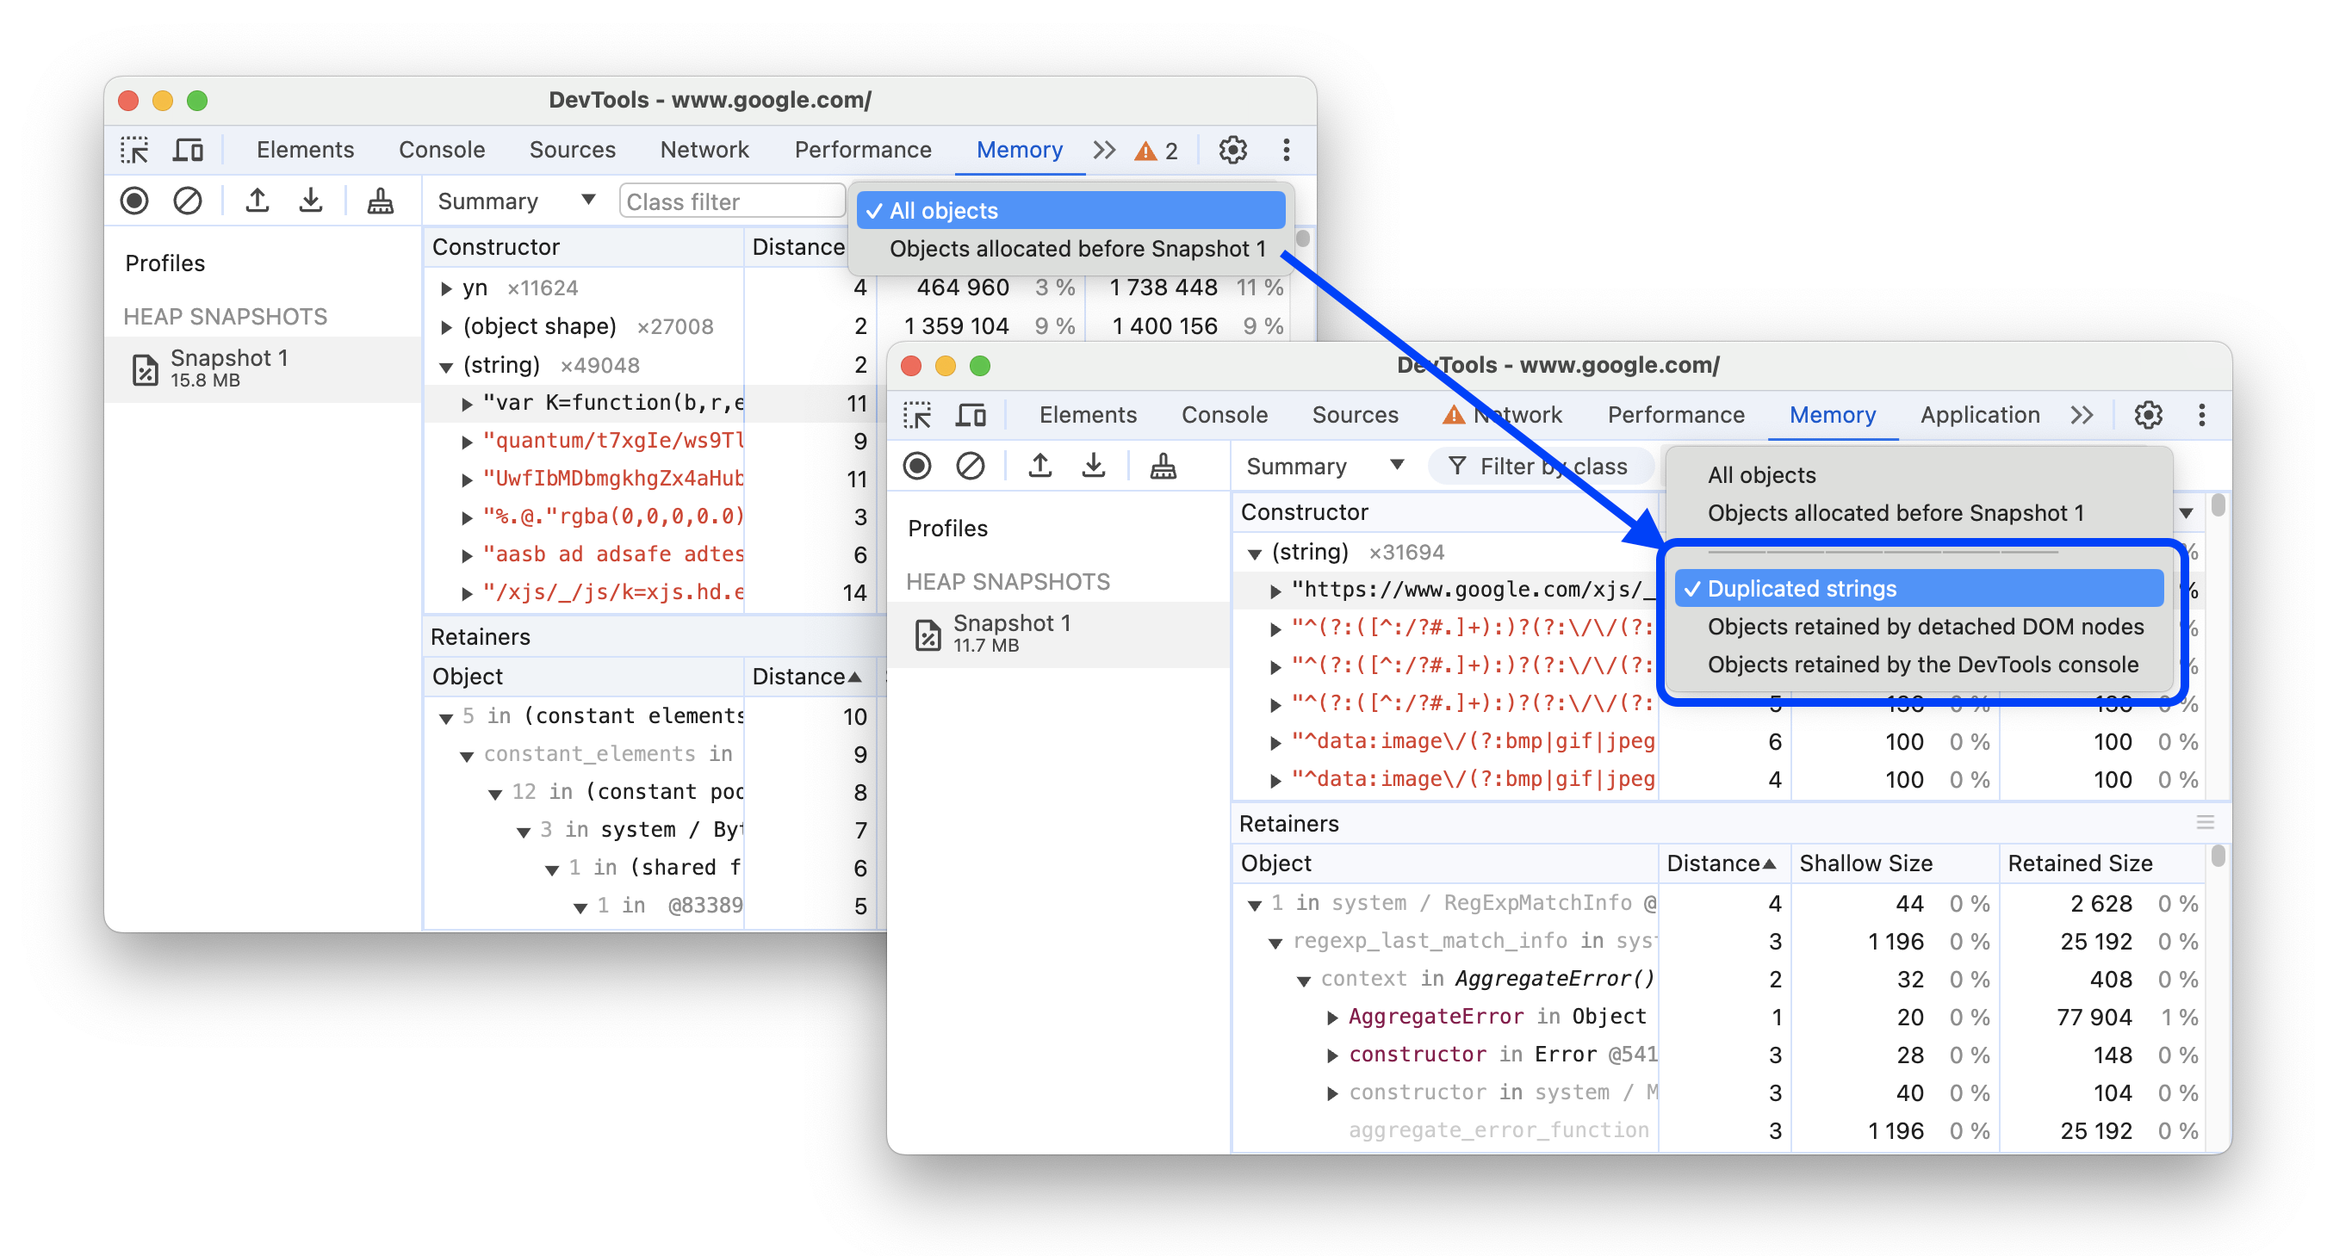
Task: Click Filter by class input field
Action: point(1532,468)
